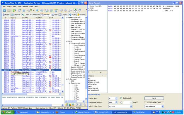Viewport: 184px width, 115px height.
Task: Collapse the Supported rates tree node
Action: coord(69,83)
